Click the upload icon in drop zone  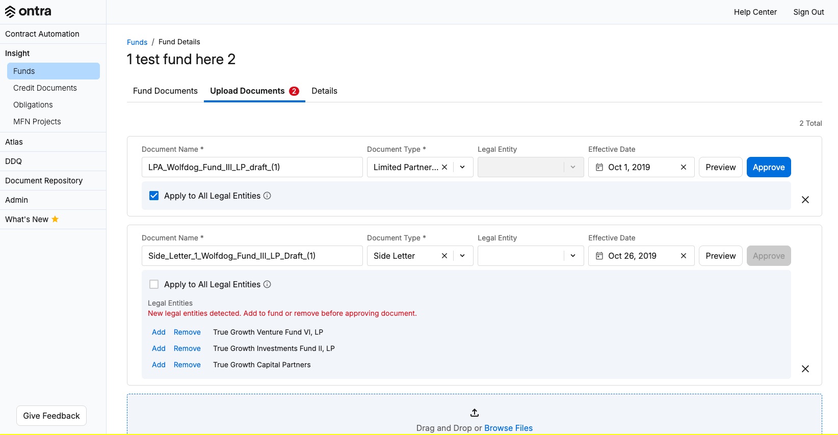tap(475, 413)
